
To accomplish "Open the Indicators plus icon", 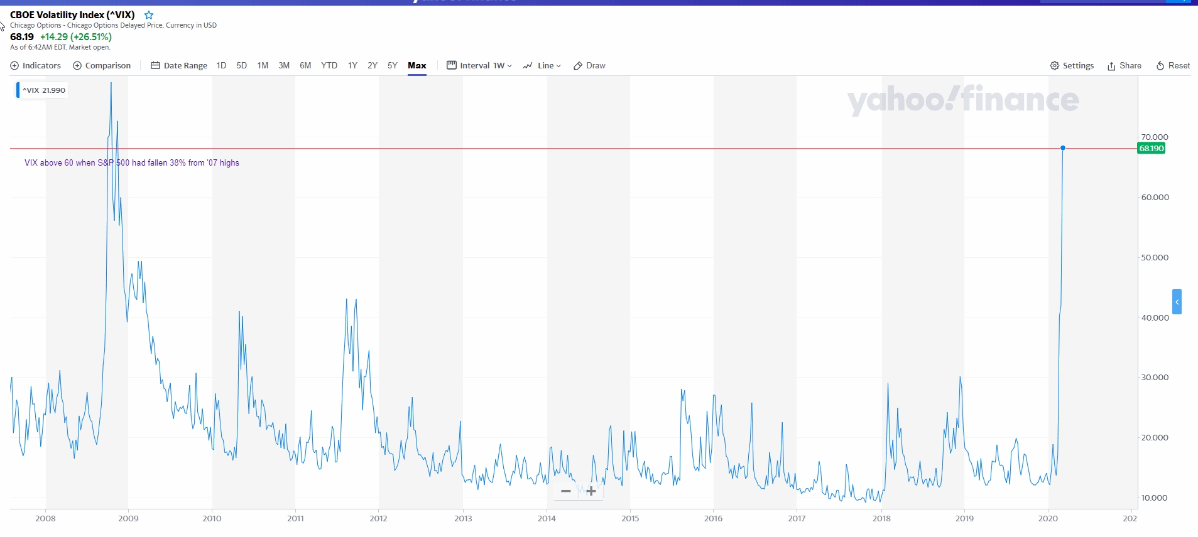I will pyautogui.click(x=14, y=66).
